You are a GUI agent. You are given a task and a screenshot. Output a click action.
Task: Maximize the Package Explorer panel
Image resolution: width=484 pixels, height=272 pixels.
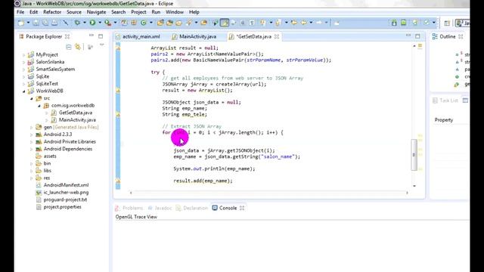pos(101,36)
